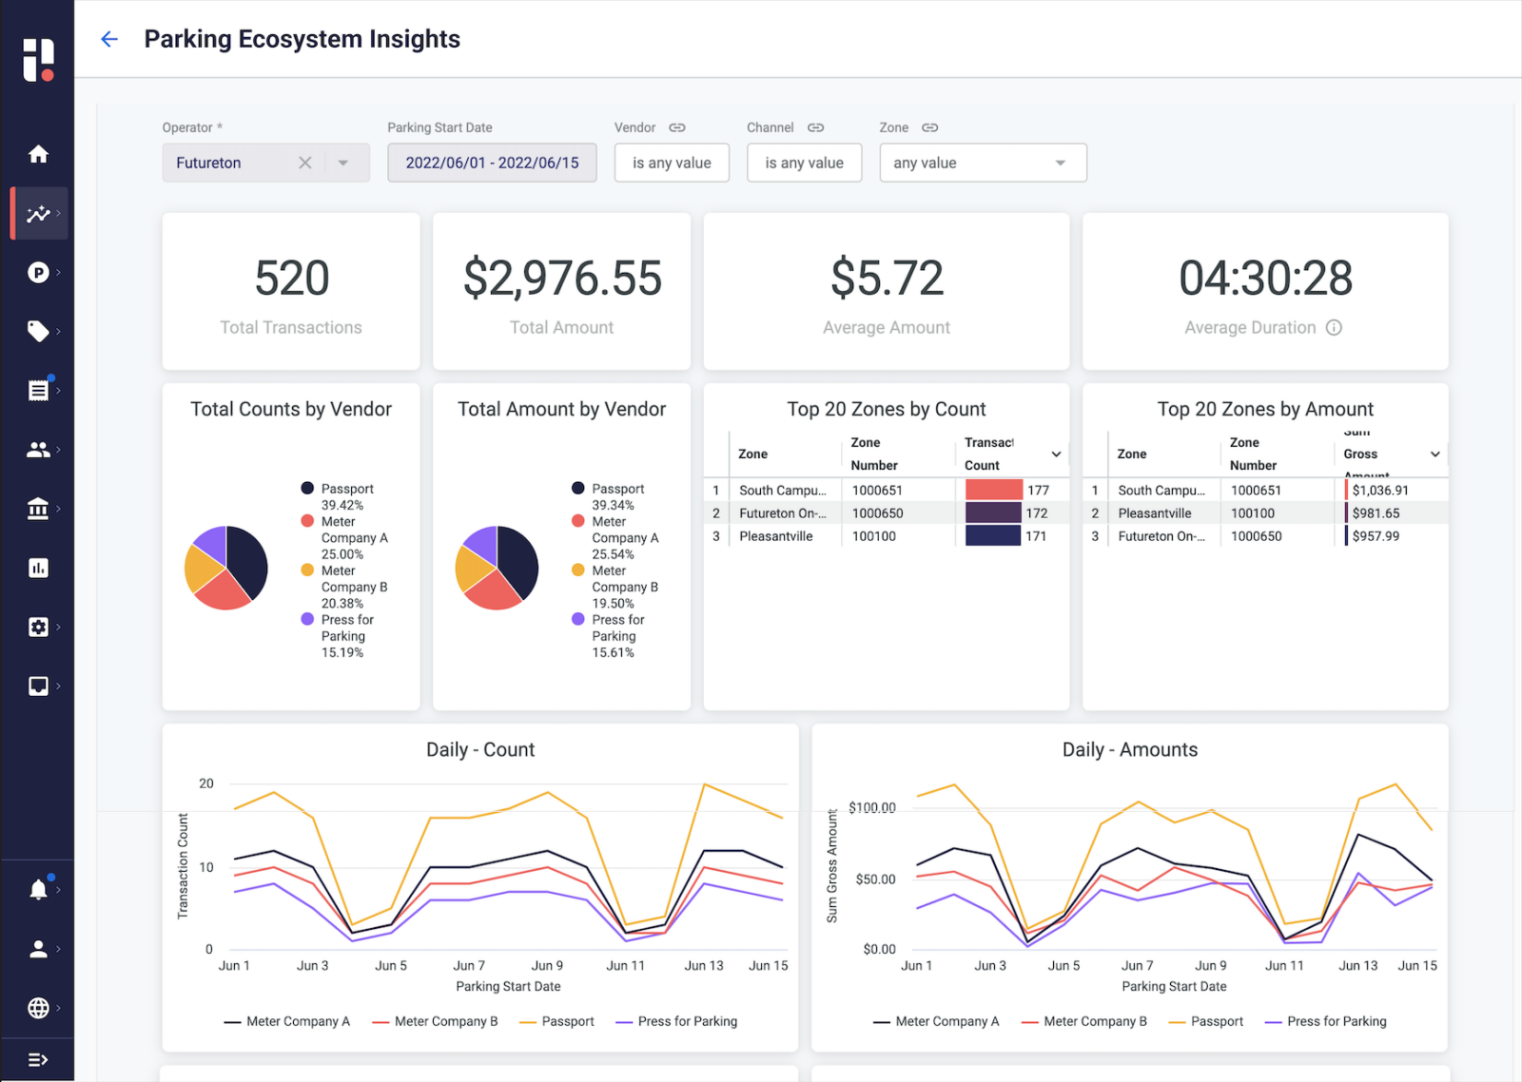Expand Transaction Count column sort chevron

click(x=1056, y=454)
